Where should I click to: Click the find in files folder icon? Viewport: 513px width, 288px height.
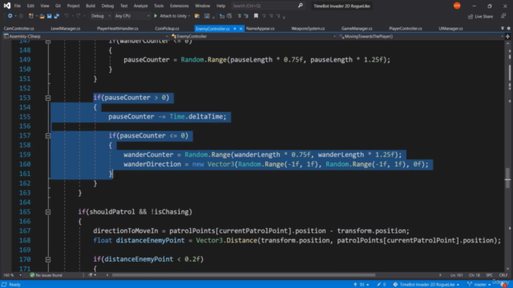click(x=197, y=16)
